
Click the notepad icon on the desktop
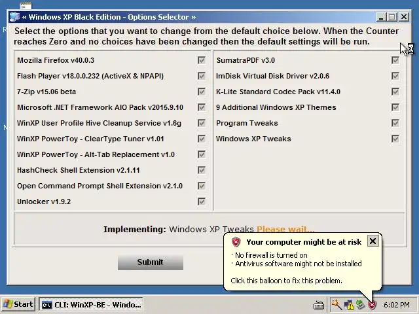(26, 5)
